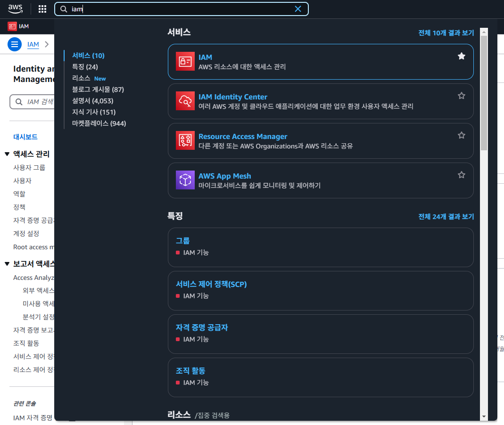This screenshot has width=504, height=425.
Task: Click inside the top search input field
Action: point(182,9)
